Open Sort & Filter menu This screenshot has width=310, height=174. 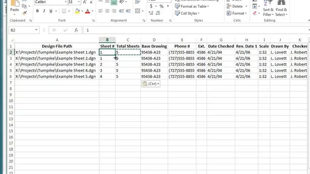click(x=268, y=8)
